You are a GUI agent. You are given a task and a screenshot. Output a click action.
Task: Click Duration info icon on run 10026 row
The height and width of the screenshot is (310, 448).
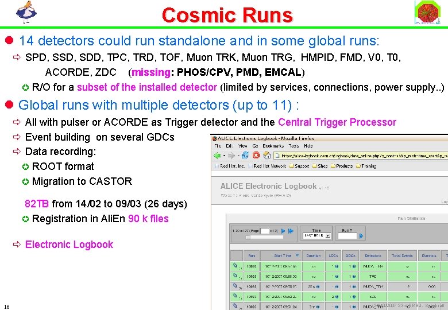pyautogui.click(x=318, y=307)
